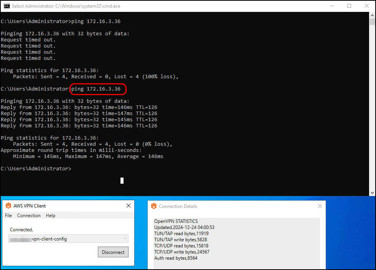The height and width of the screenshot is (270, 376).
Task: Click the 'TUN/TAP read bytes,11919' line
Action: 181,234
